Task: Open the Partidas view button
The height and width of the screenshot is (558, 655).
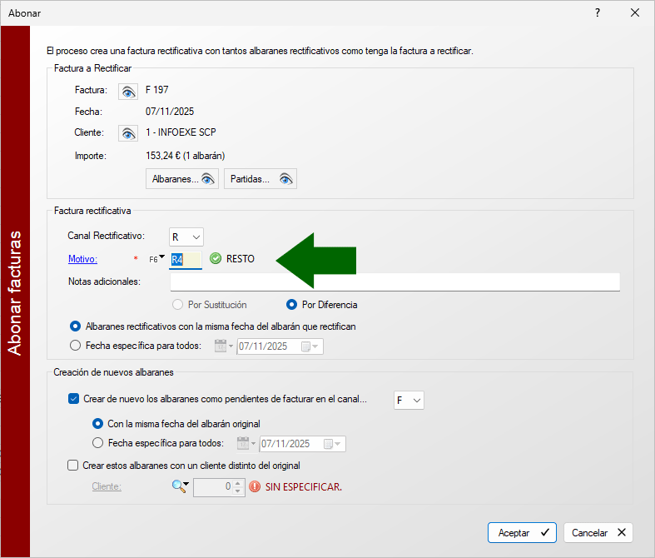Action: point(260,179)
